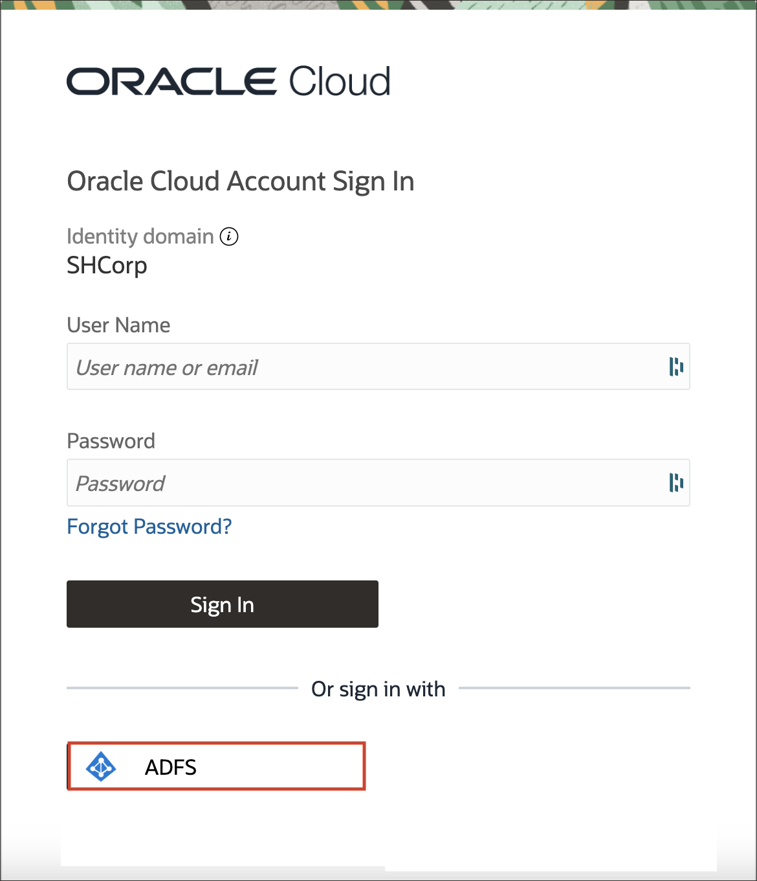
Task: Click the User Name field label
Action: [118, 325]
